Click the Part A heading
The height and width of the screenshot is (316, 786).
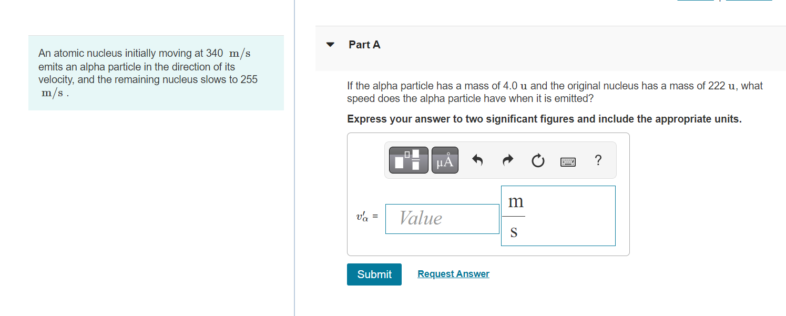click(x=364, y=45)
